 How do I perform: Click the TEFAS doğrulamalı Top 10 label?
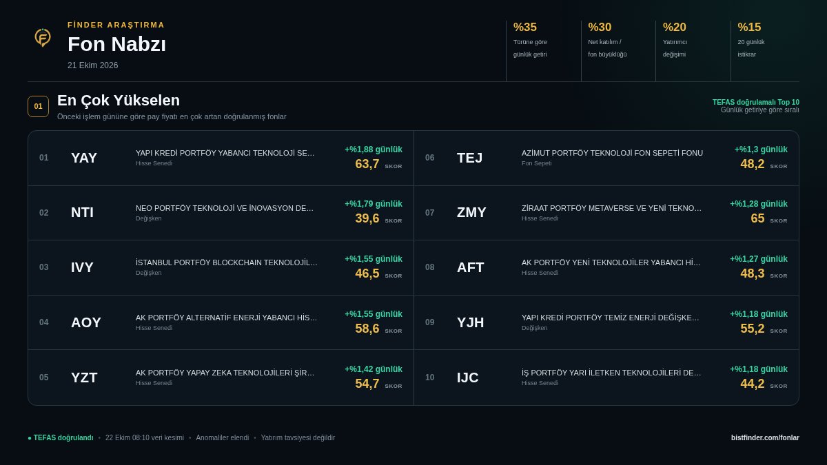(756, 102)
